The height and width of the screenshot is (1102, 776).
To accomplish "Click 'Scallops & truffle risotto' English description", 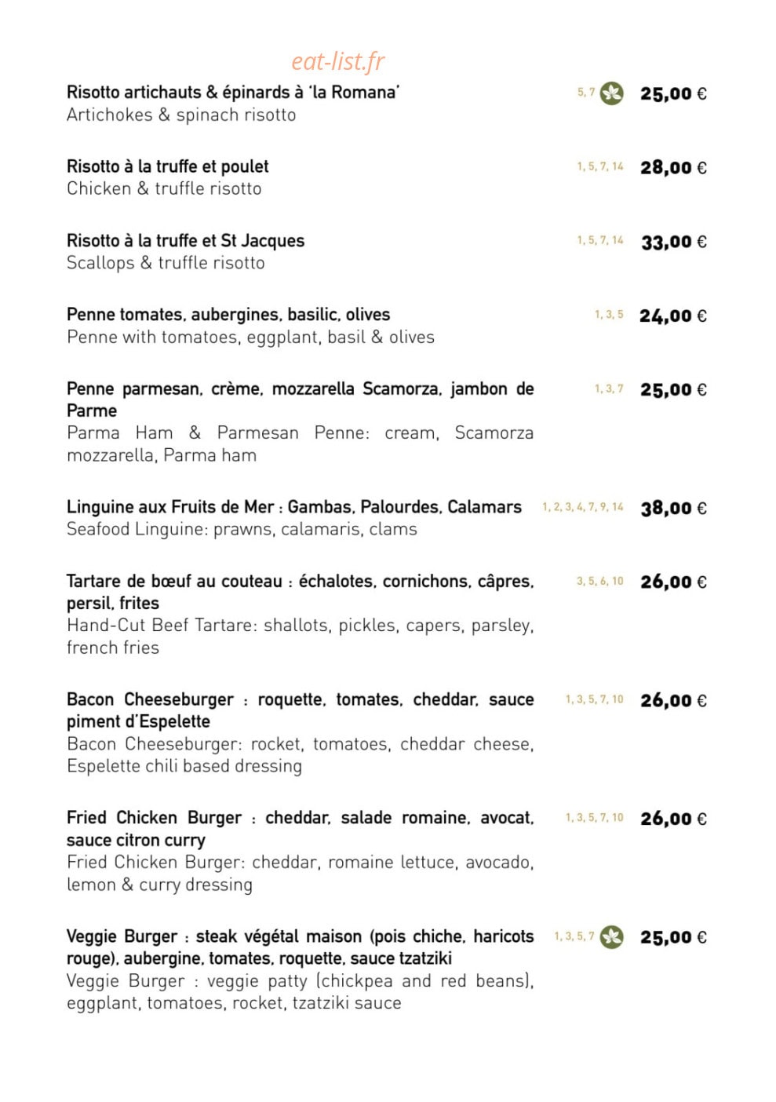I will click(166, 263).
